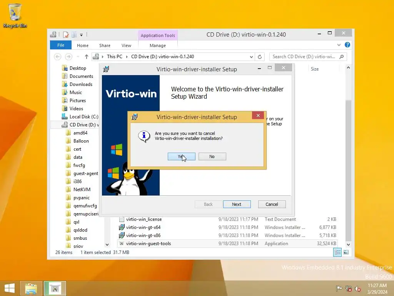Go forward in Explorer navigation

tap(68, 57)
